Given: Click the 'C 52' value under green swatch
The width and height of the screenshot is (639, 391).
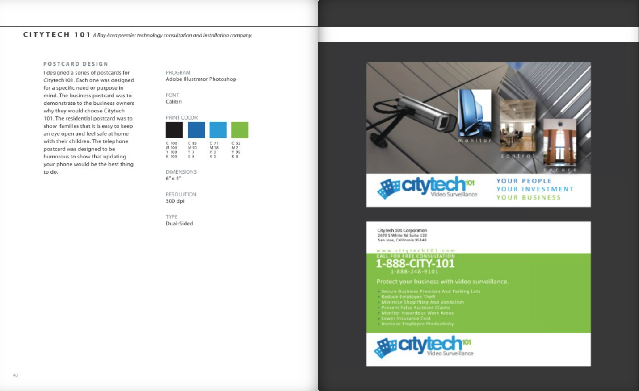Looking at the screenshot, I should [236, 143].
